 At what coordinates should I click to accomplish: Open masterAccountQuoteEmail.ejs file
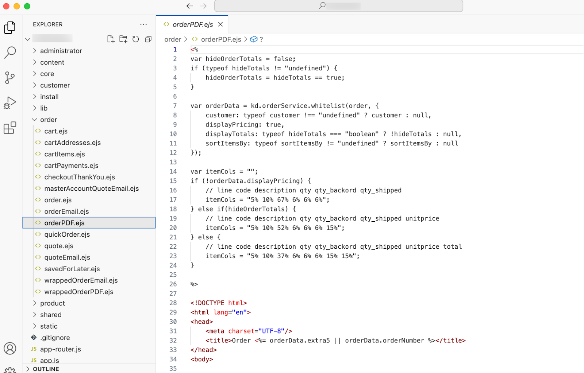89,189
